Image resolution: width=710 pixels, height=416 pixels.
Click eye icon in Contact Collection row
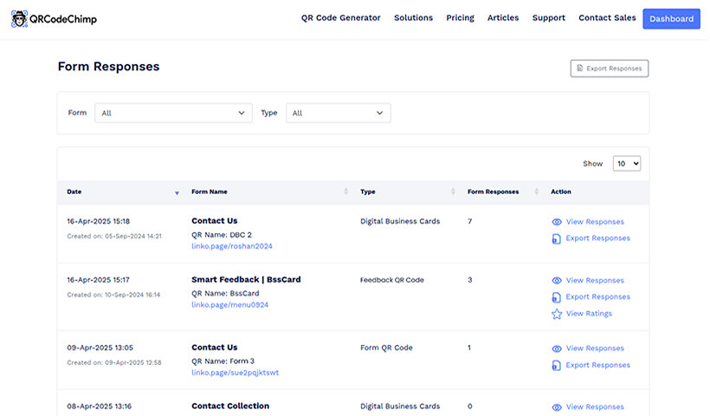(557, 407)
